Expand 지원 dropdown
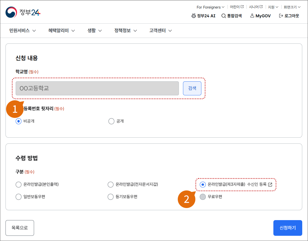This screenshot has width=308, height=241. [x=273, y=7]
